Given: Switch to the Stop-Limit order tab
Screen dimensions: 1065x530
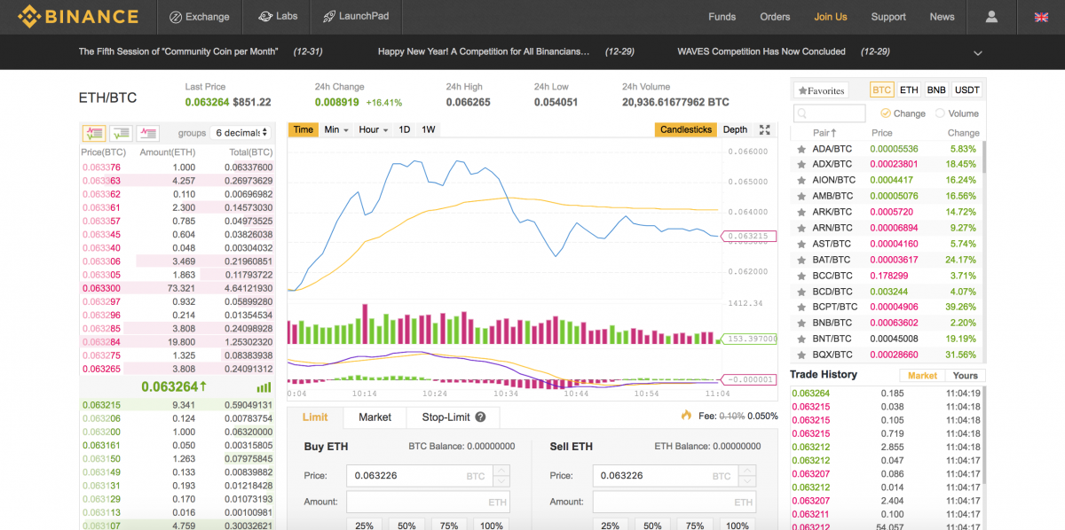Looking at the screenshot, I should tap(454, 417).
